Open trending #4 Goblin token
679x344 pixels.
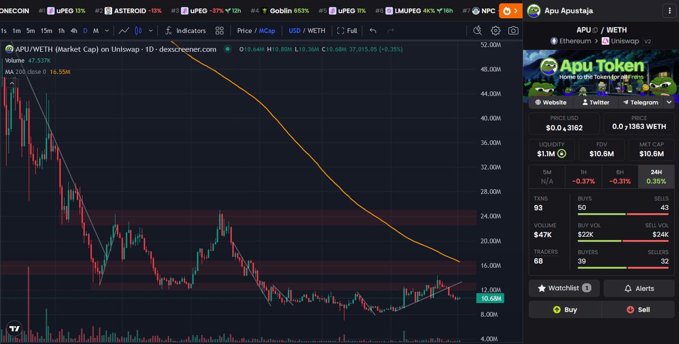point(280,11)
